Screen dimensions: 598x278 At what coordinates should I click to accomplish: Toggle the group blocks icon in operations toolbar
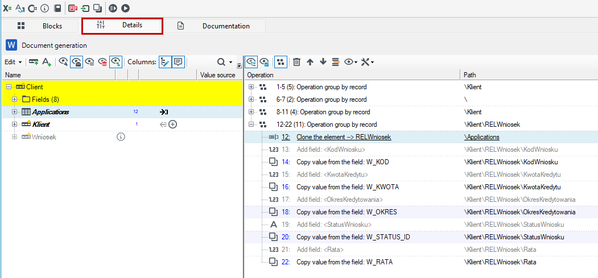click(281, 62)
